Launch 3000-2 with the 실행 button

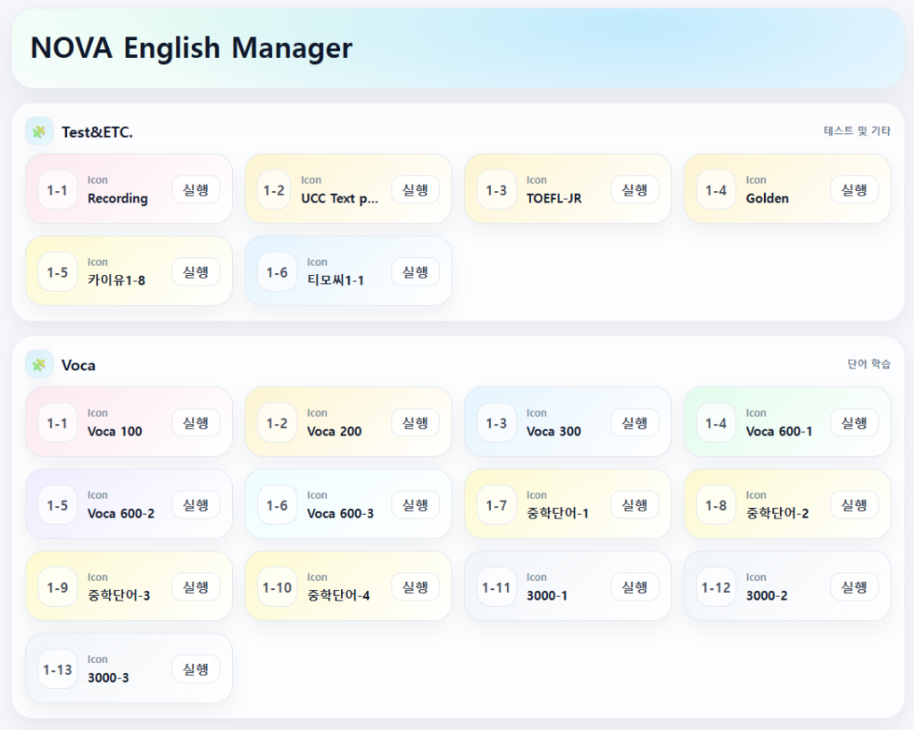[854, 586]
